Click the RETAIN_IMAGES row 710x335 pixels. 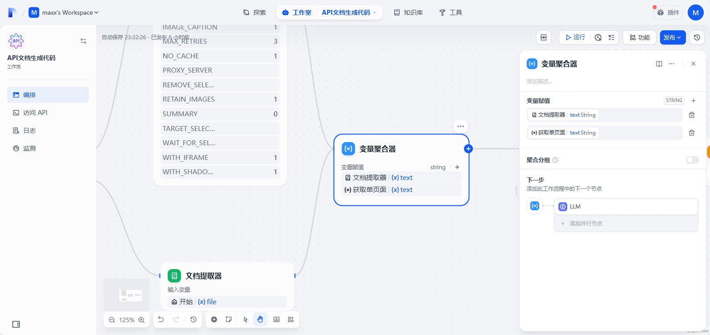[x=220, y=99]
